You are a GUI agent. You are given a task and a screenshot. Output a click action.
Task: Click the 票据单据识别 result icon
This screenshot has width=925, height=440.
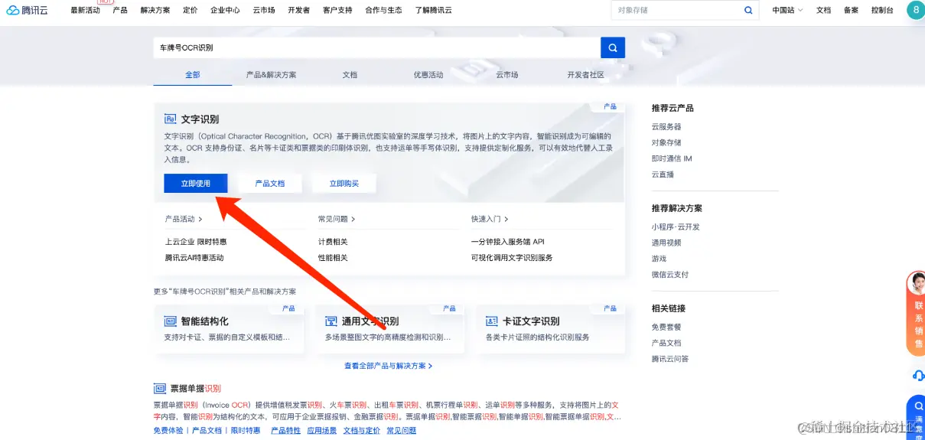pyautogui.click(x=160, y=388)
